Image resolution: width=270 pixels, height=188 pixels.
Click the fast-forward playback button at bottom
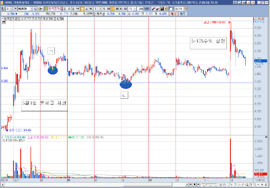tap(198, 184)
